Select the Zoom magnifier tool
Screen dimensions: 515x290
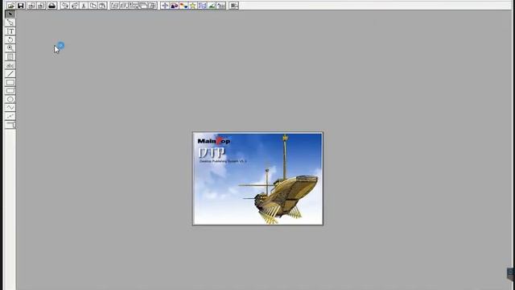(10, 48)
